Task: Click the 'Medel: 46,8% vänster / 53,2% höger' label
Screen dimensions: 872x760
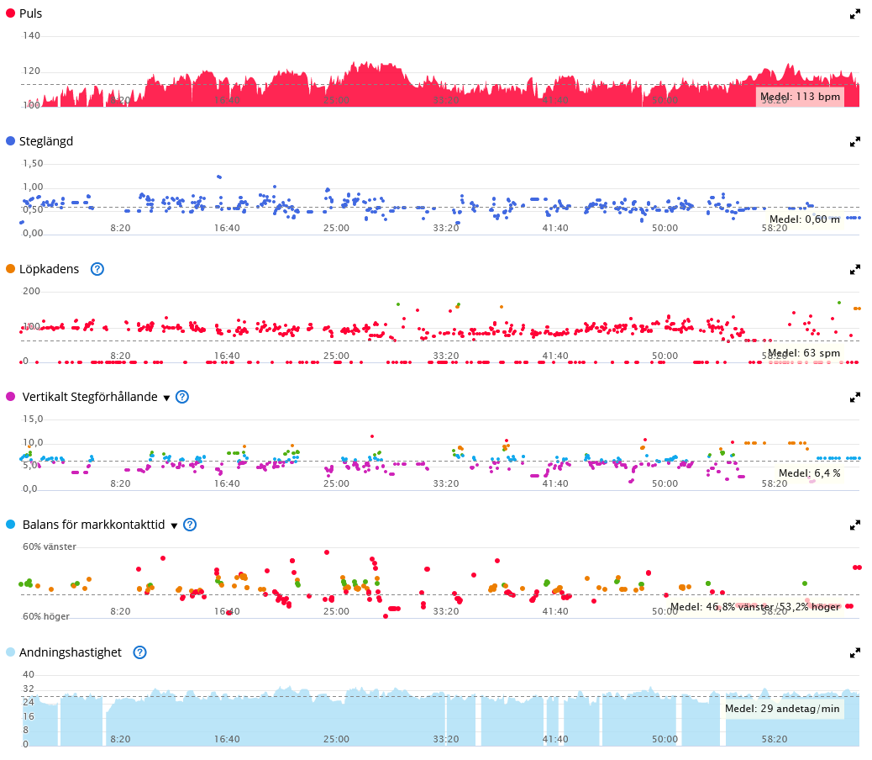Action: pyautogui.click(x=754, y=607)
